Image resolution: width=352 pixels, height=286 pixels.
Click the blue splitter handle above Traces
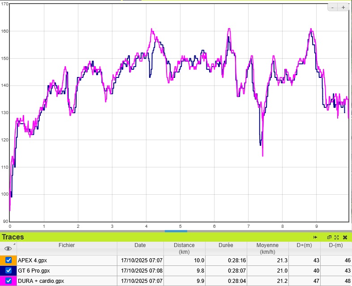[x=176, y=231]
